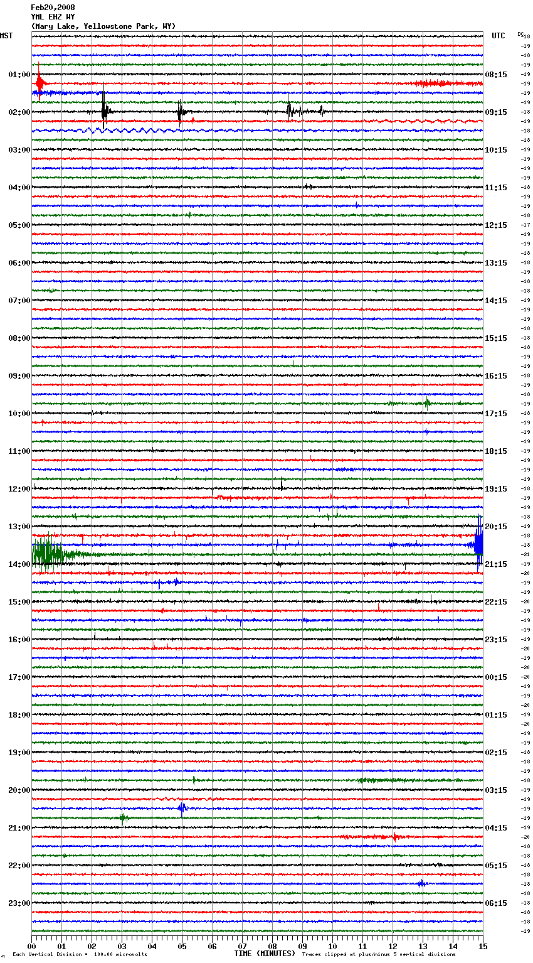The width and height of the screenshot is (533, 963).
Task: Click the 23:00 MST time label
Action: (19, 903)
